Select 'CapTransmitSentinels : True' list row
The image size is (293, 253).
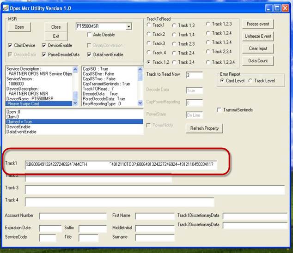point(110,84)
